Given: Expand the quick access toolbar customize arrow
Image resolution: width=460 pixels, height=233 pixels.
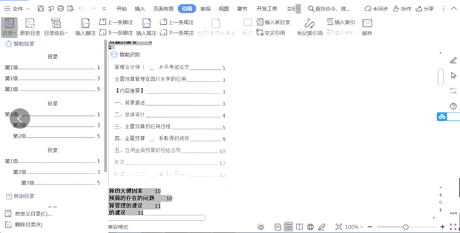Looking at the screenshot, I should click(x=104, y=9).
